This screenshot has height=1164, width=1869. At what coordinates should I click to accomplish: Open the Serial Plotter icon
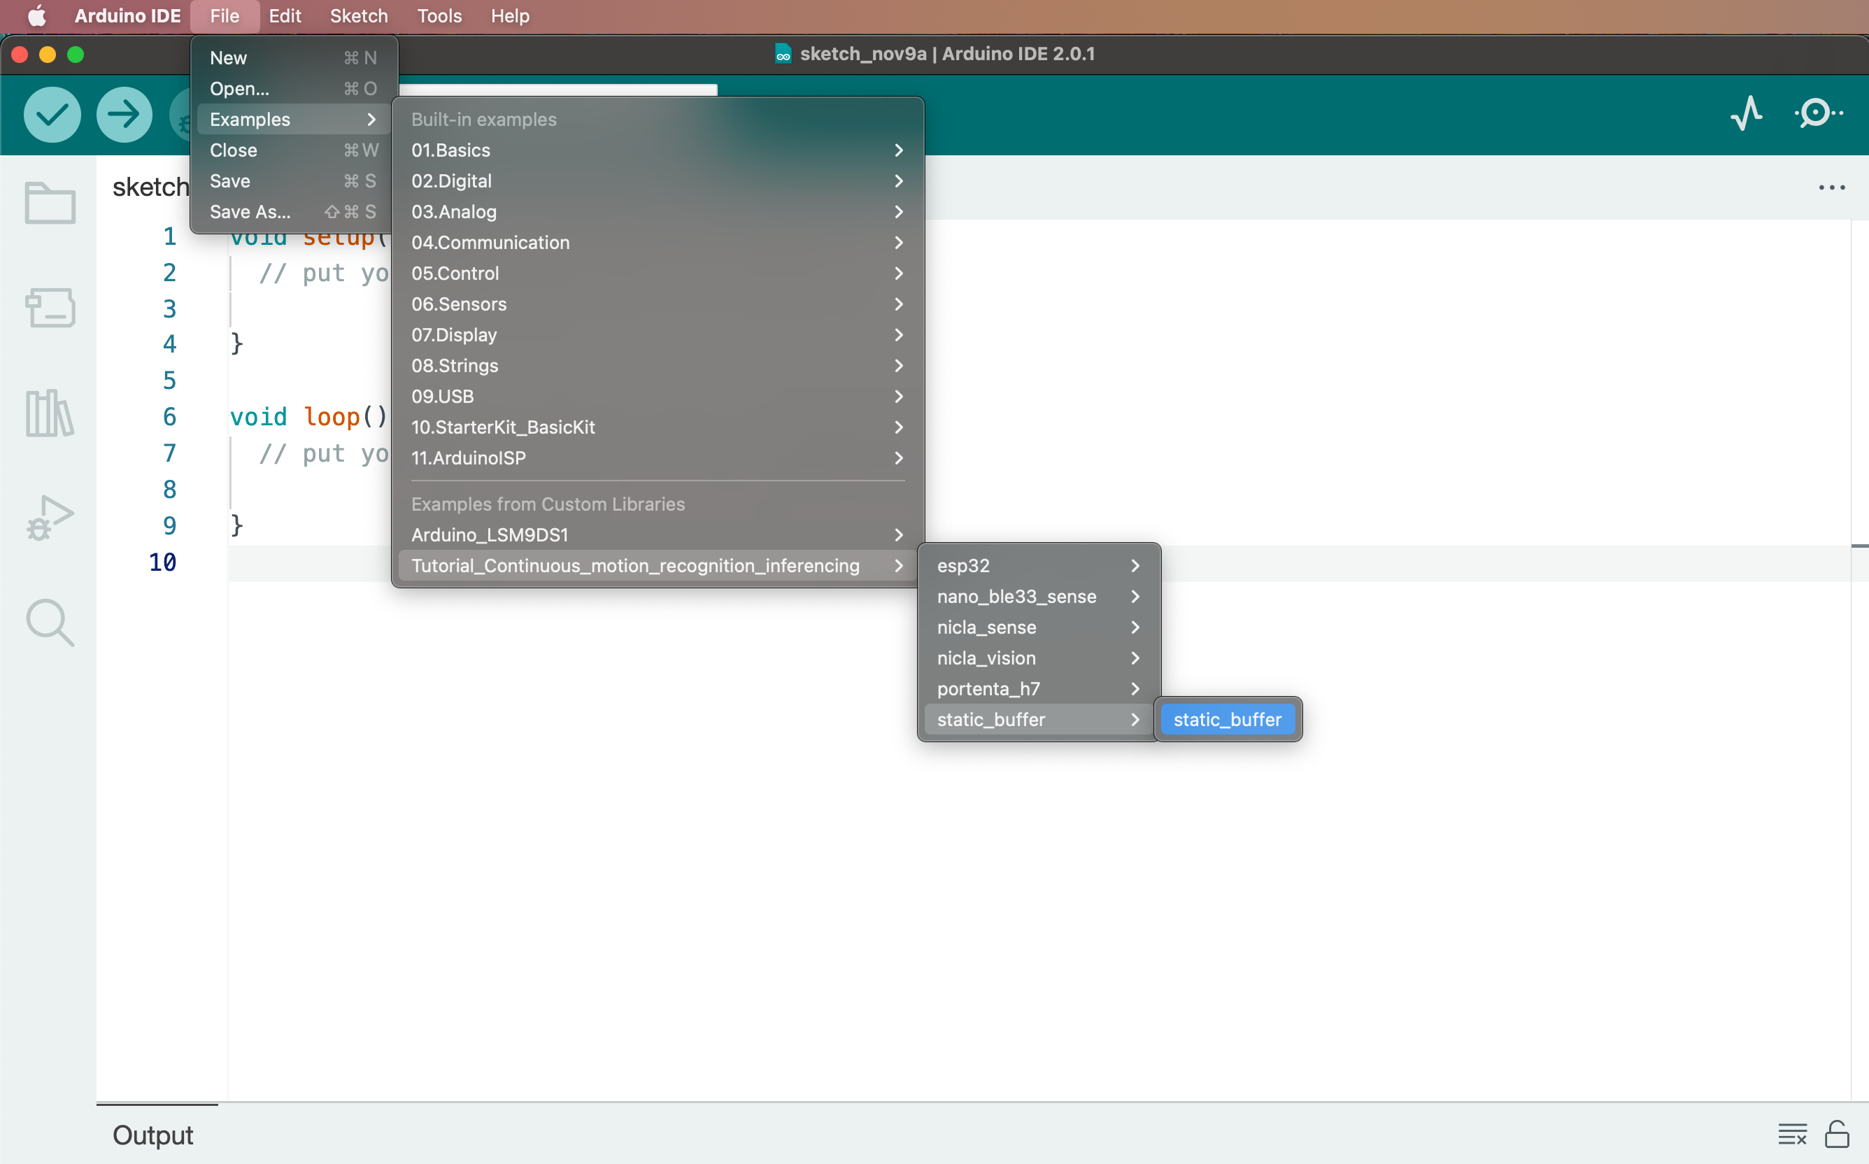point(1747,114)
